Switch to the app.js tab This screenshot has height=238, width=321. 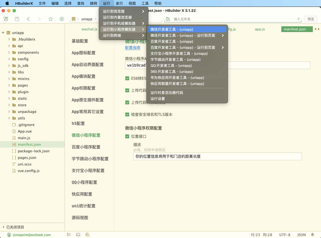coord(260,29)
